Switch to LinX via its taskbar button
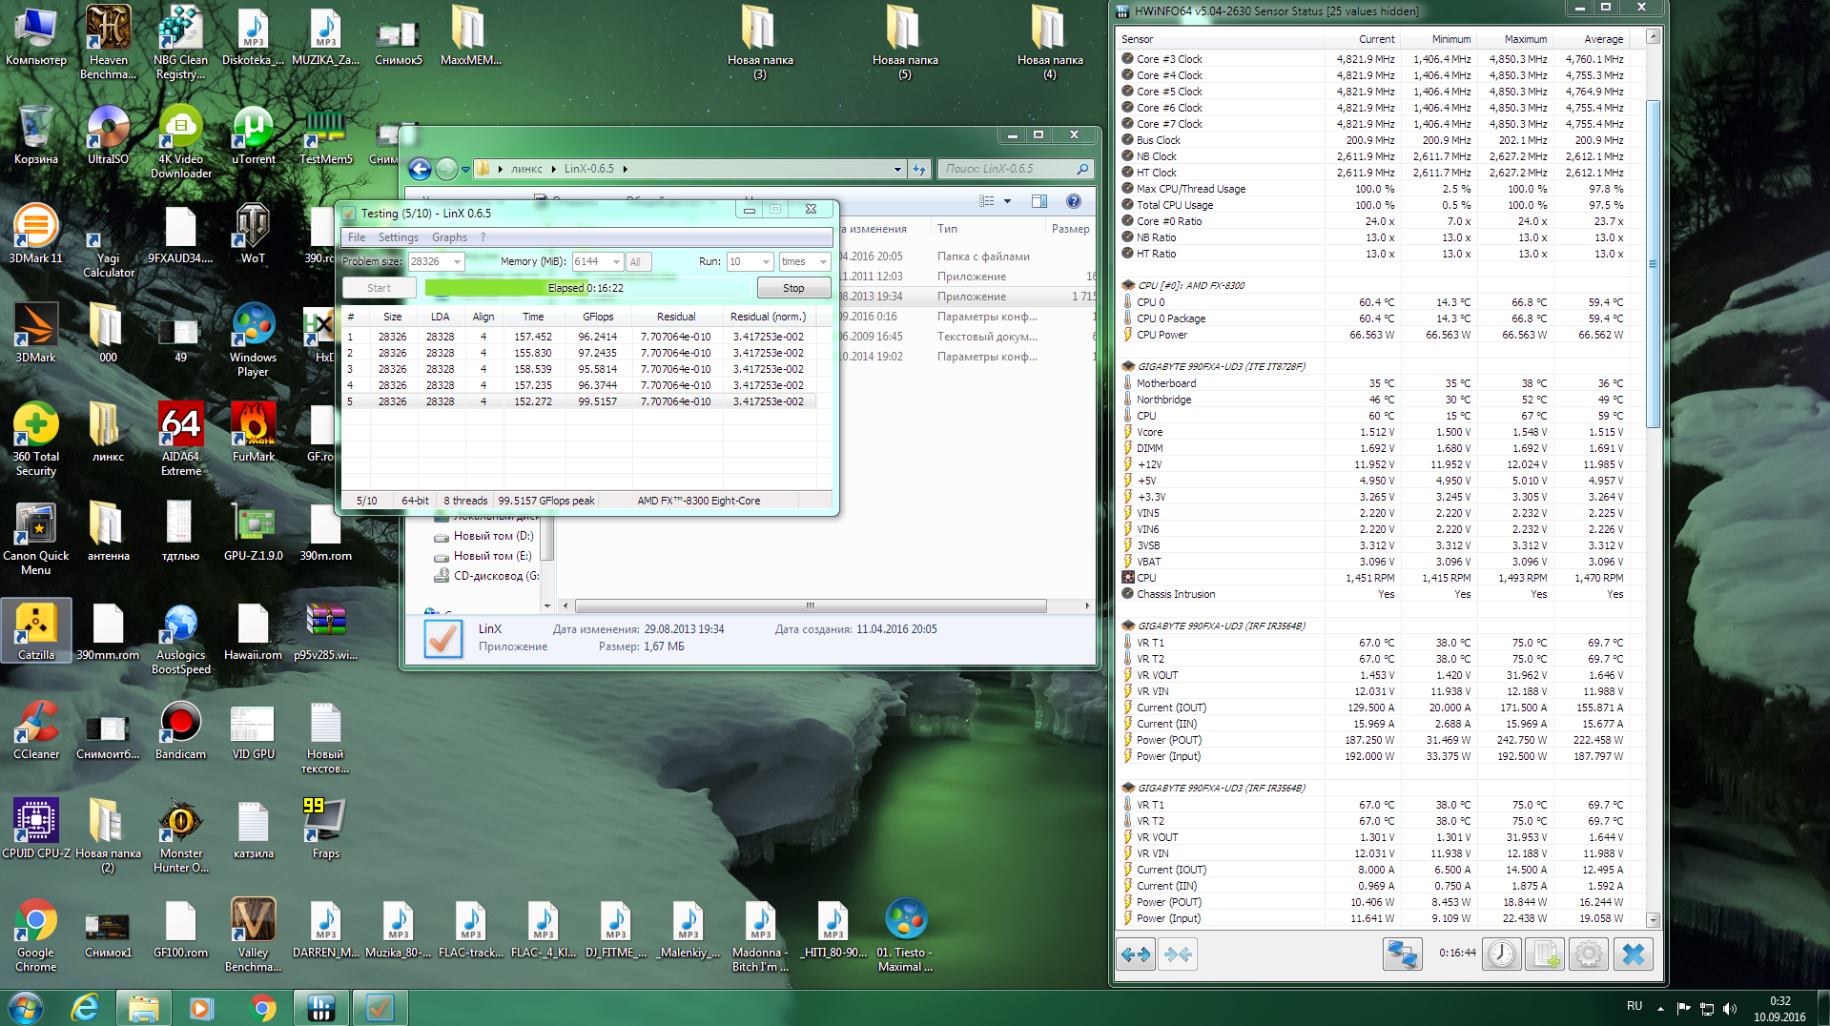Viewport: 1830px width, 1026px height. click(380, 1007)
